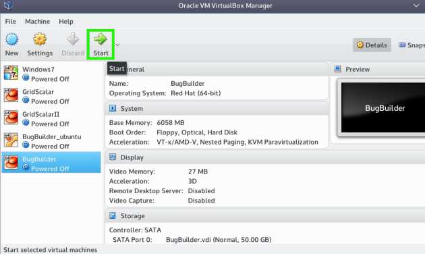Viewport: 425px width, 254px height.
Task: Click the BugBuilder.vdi SATA Port 0 entry
Action: [219, 240]
